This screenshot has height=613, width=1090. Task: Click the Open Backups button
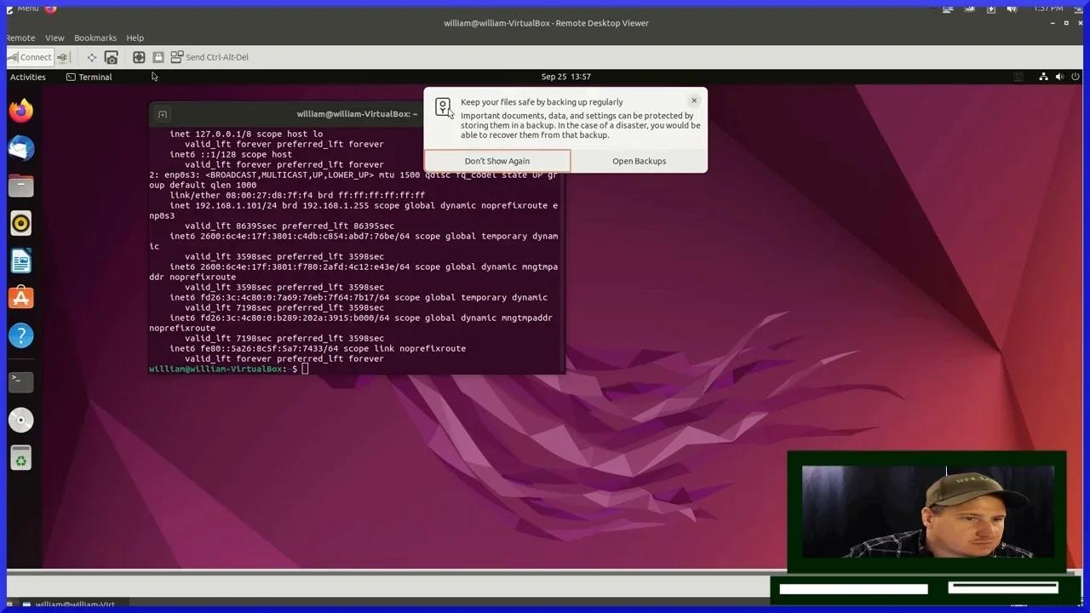coord(639,161)
